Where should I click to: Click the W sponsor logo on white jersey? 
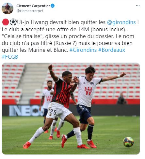pos(89,91)
